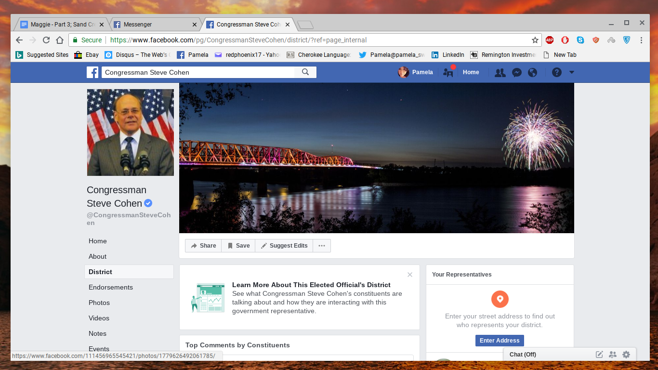This screenshot has width=658, height=370.
Task: Open New Tab bookmark
Action: (559, 55)
